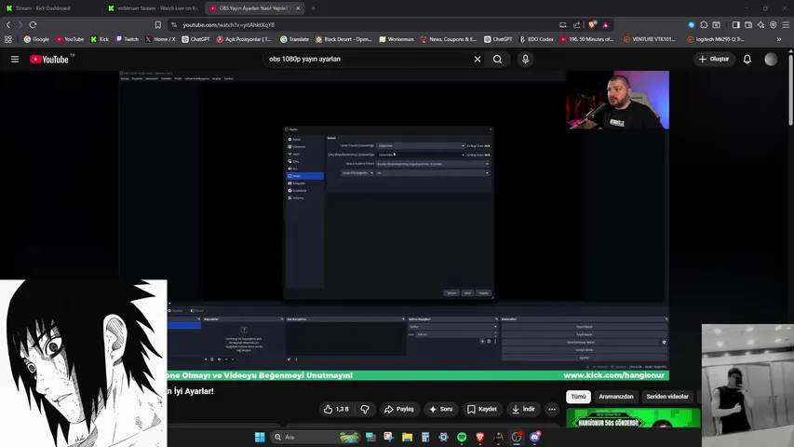Open apps grid in bookmarks bar

point(8,39)
